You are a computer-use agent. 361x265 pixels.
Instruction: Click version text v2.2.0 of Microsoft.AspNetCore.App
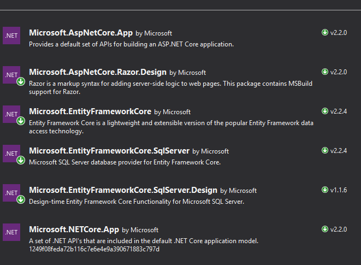(339, 33)
